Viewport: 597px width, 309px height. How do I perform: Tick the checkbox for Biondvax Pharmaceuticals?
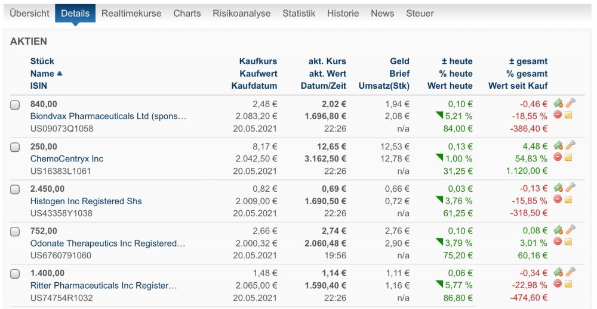click(15, 105)
